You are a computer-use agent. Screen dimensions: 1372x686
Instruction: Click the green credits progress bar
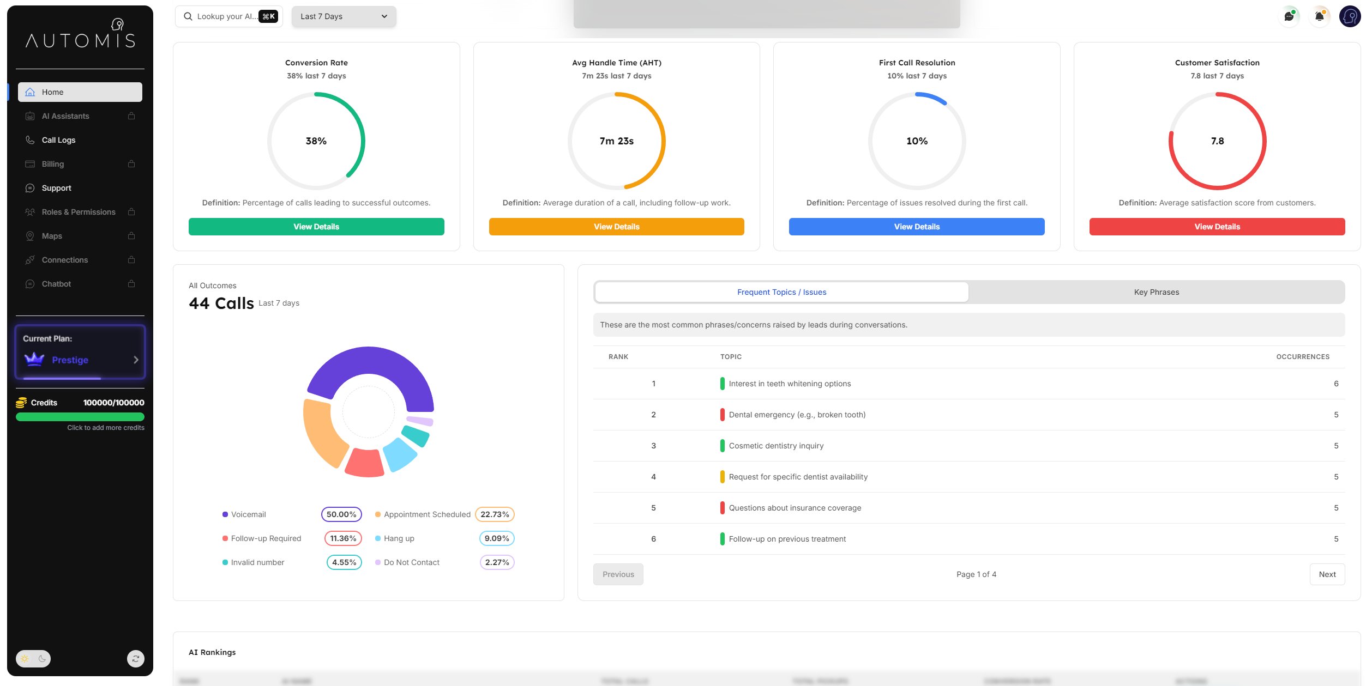coord(80,417)
